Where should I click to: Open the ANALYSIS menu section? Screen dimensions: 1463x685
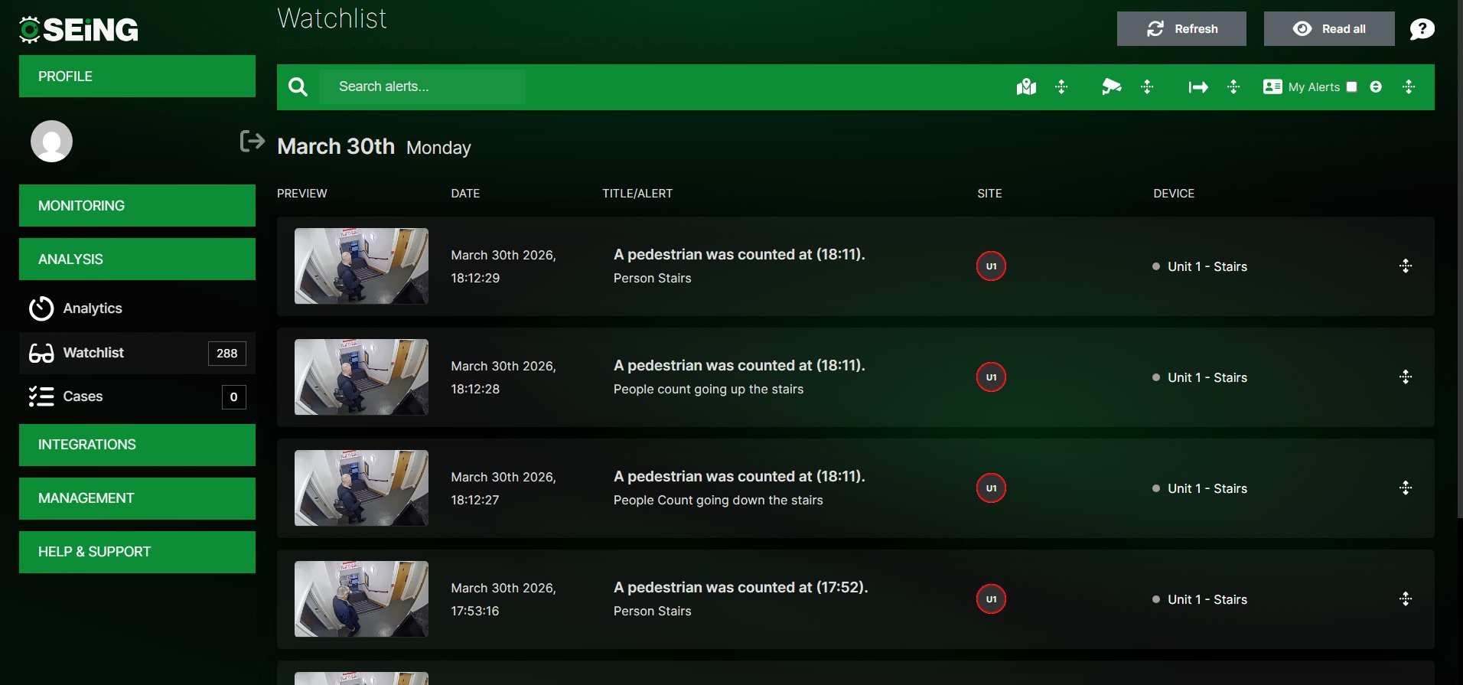(x=137, y=259)
